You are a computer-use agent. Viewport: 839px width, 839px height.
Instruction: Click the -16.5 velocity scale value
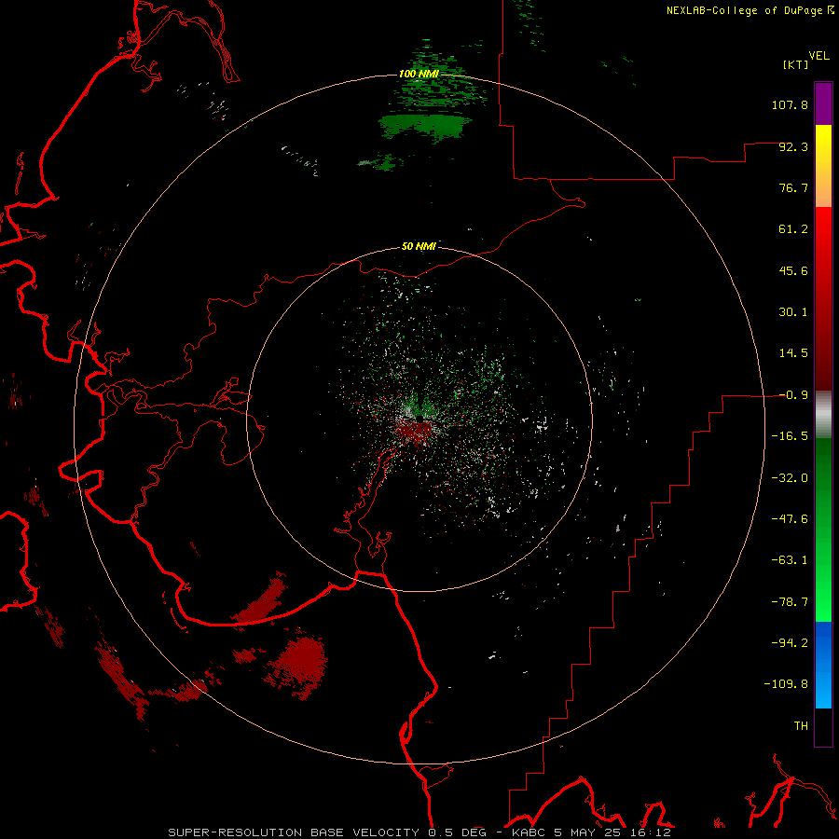coord(790,436)
